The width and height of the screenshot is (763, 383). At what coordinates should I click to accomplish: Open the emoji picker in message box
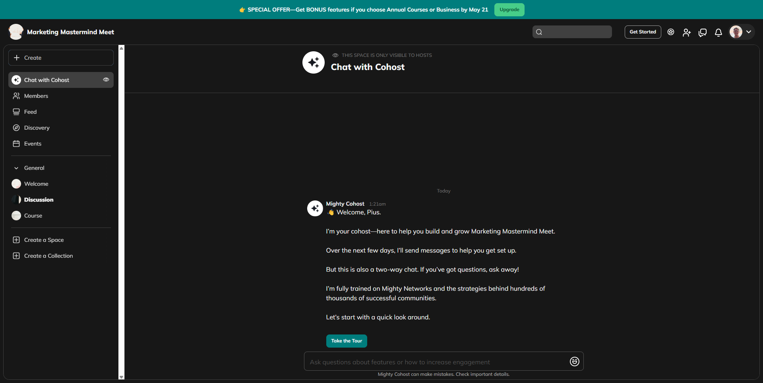(574, 362)
